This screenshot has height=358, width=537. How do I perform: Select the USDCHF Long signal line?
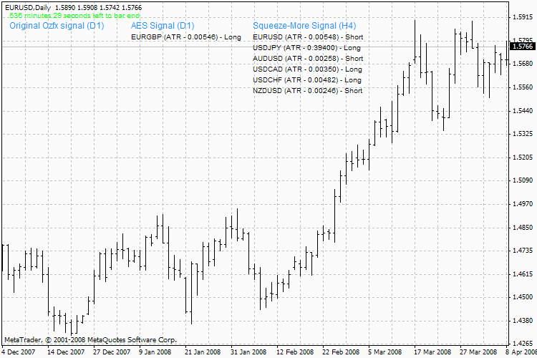307,79
